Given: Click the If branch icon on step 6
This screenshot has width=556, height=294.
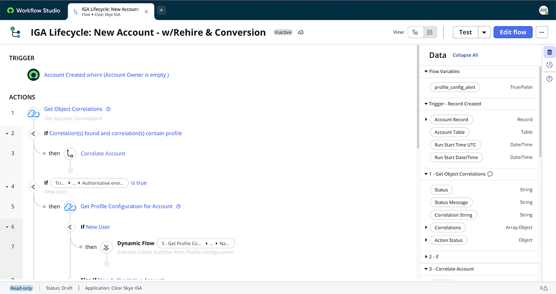Looking at the screenshot, I should [x=70, y=227].
